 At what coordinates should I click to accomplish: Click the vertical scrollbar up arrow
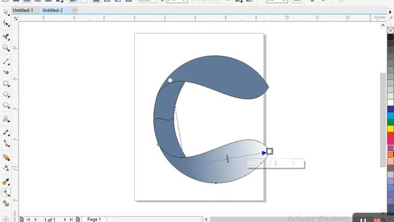(383, 25)
